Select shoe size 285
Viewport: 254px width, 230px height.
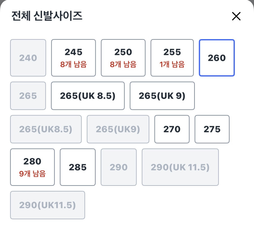[78, 167]
